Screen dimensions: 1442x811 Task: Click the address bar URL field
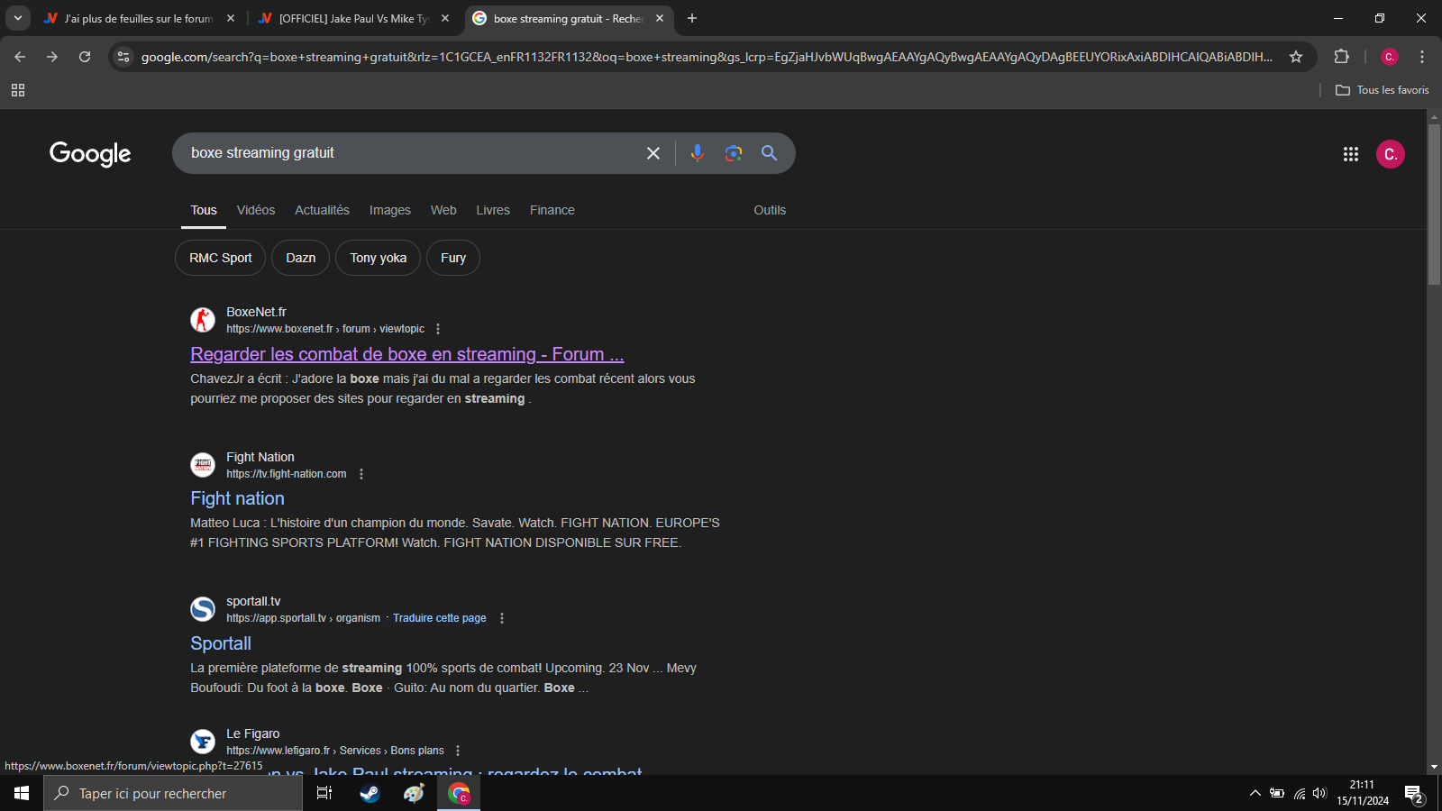pos(707,57)
